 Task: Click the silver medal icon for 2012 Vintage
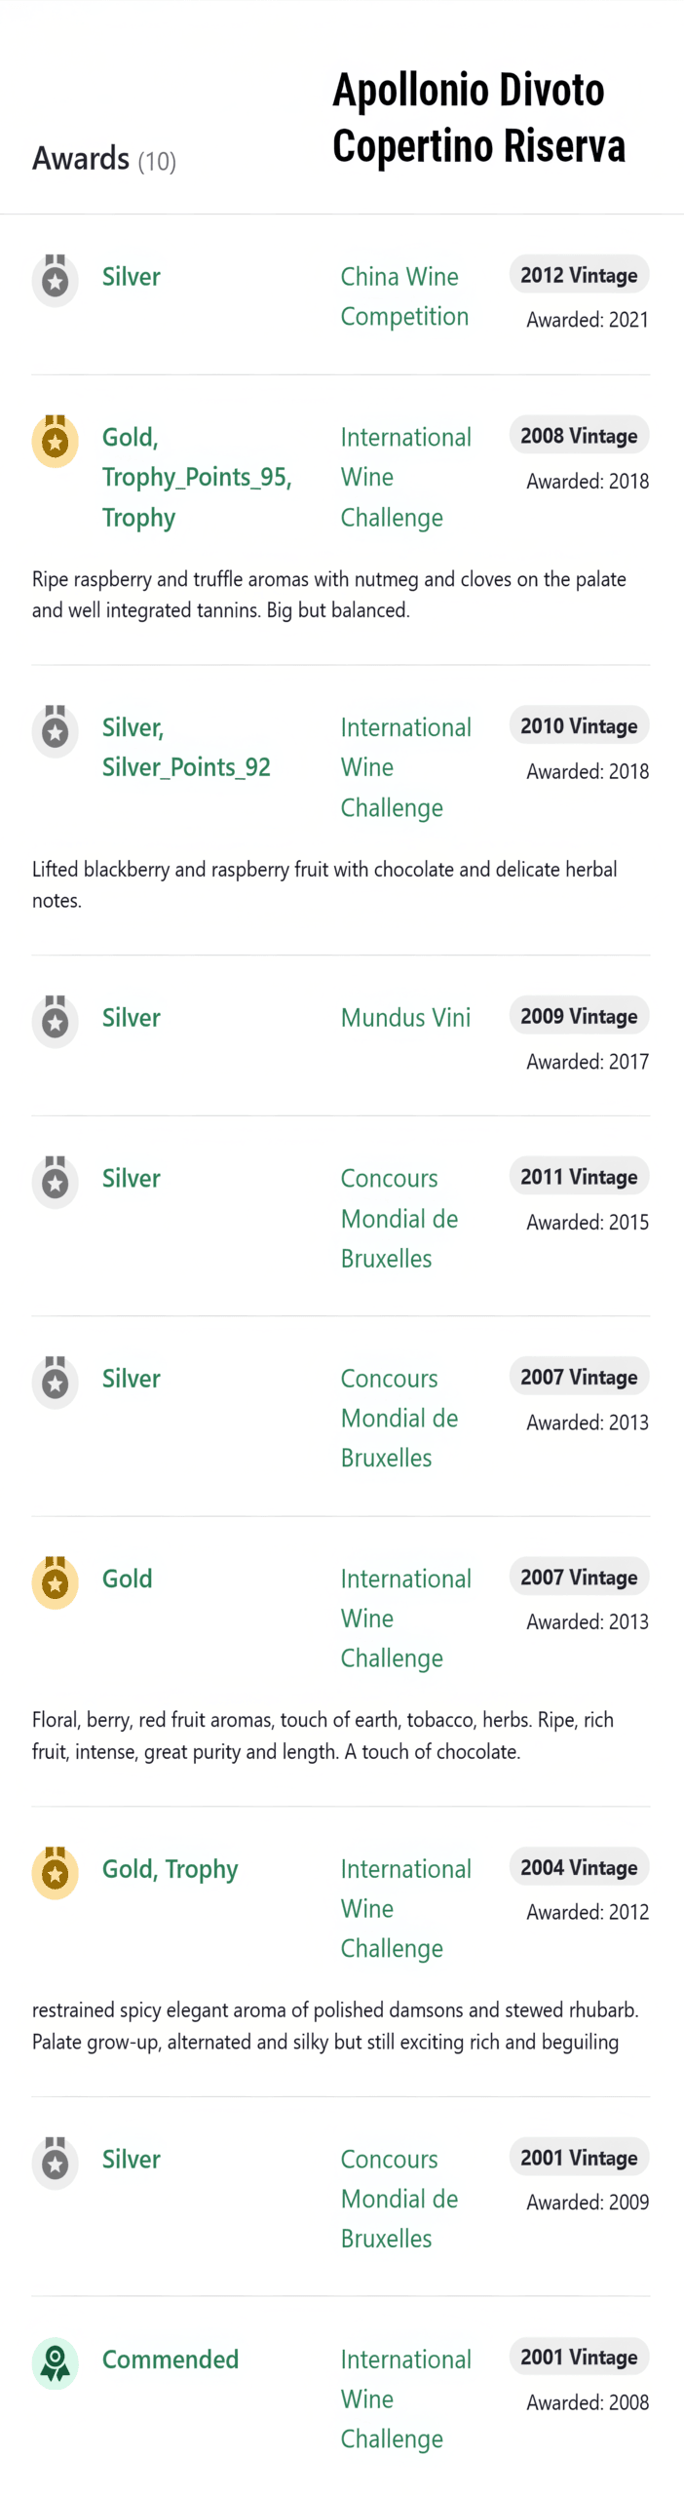[56, 281]
